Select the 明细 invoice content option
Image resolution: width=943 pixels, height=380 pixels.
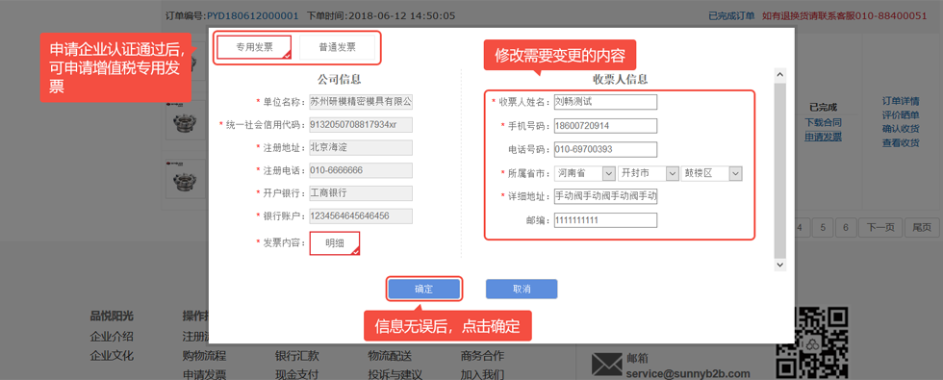pos(335,243)
